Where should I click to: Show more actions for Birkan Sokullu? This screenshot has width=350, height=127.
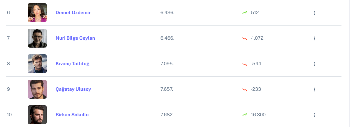[x=314, y=115]
